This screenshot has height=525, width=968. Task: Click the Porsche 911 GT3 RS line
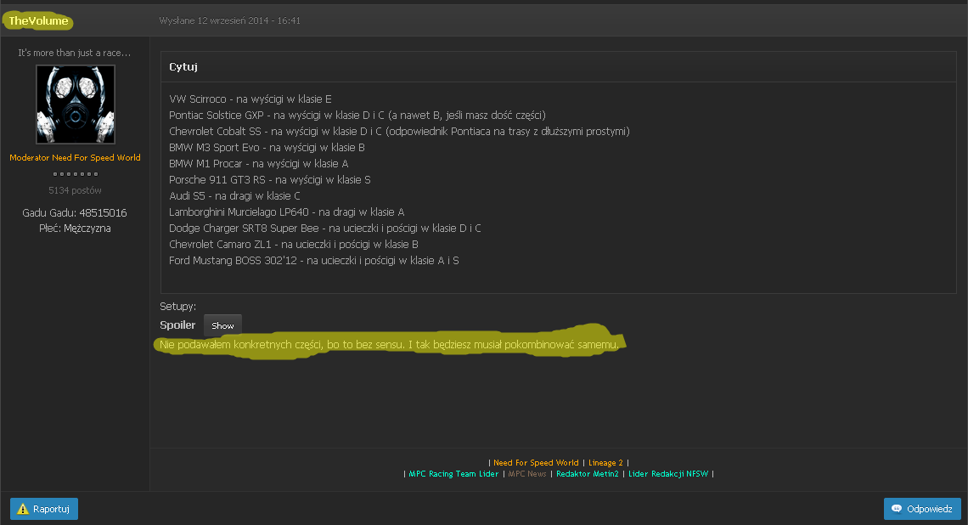[270, 179]
